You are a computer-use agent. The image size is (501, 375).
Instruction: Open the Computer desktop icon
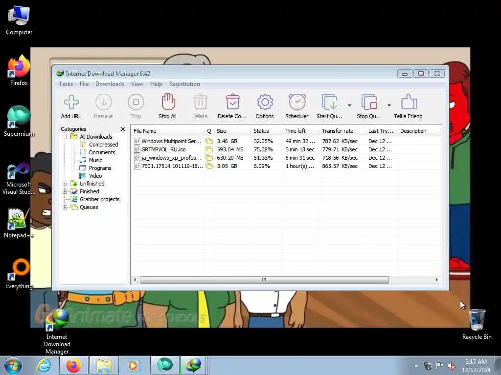19,20
